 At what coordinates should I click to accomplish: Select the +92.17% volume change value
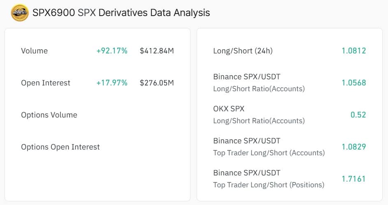tap(112, 51)
